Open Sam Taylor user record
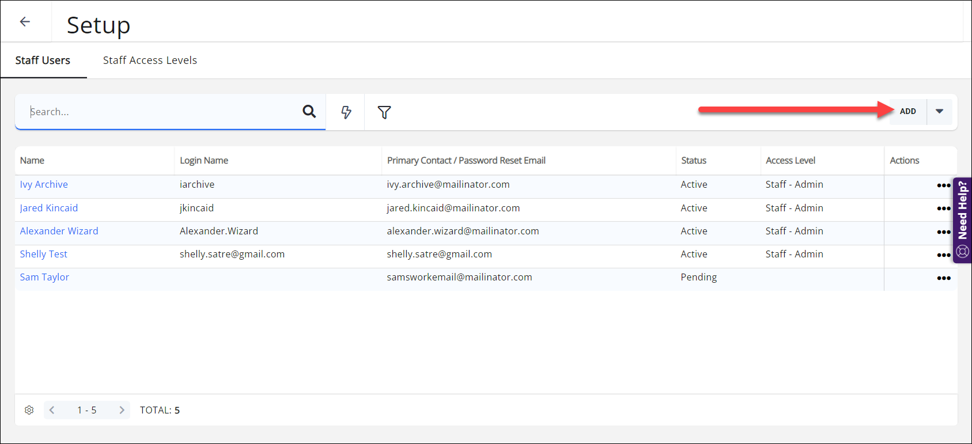Screen dimensions: 972x444 pos(44,277)
